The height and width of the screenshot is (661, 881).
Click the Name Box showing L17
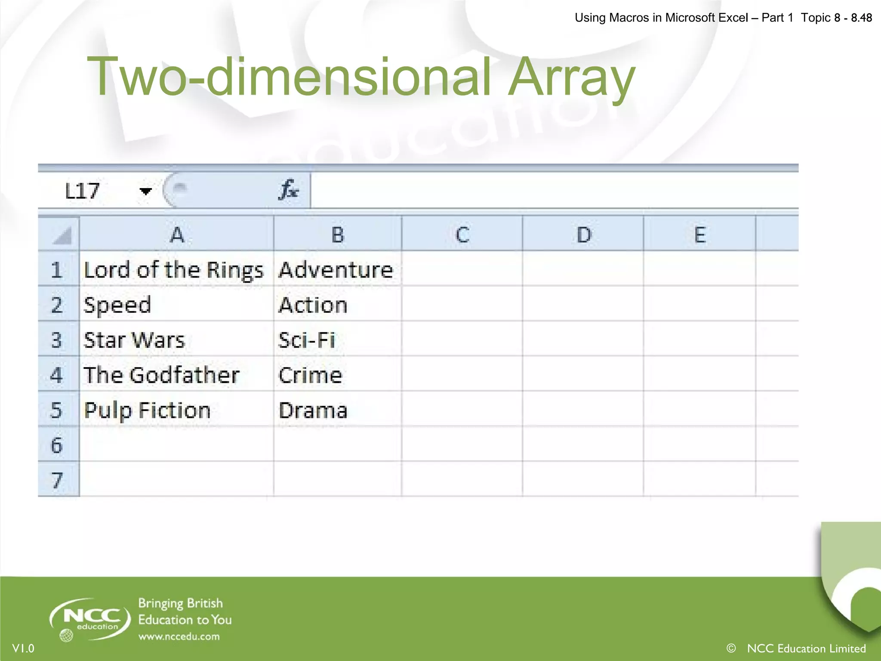pyautogui.click(x=99, y=191)
